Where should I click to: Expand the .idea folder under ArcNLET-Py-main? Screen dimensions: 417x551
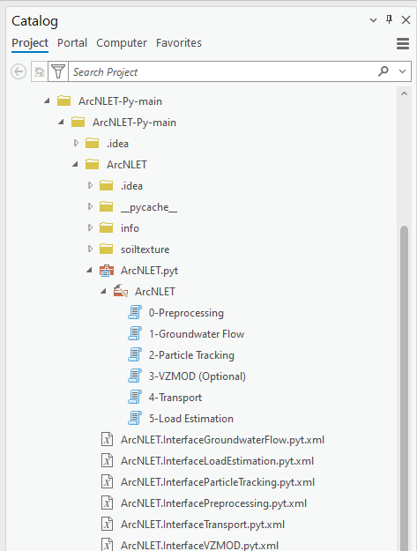pyautogui.click(x=76, y=143)
